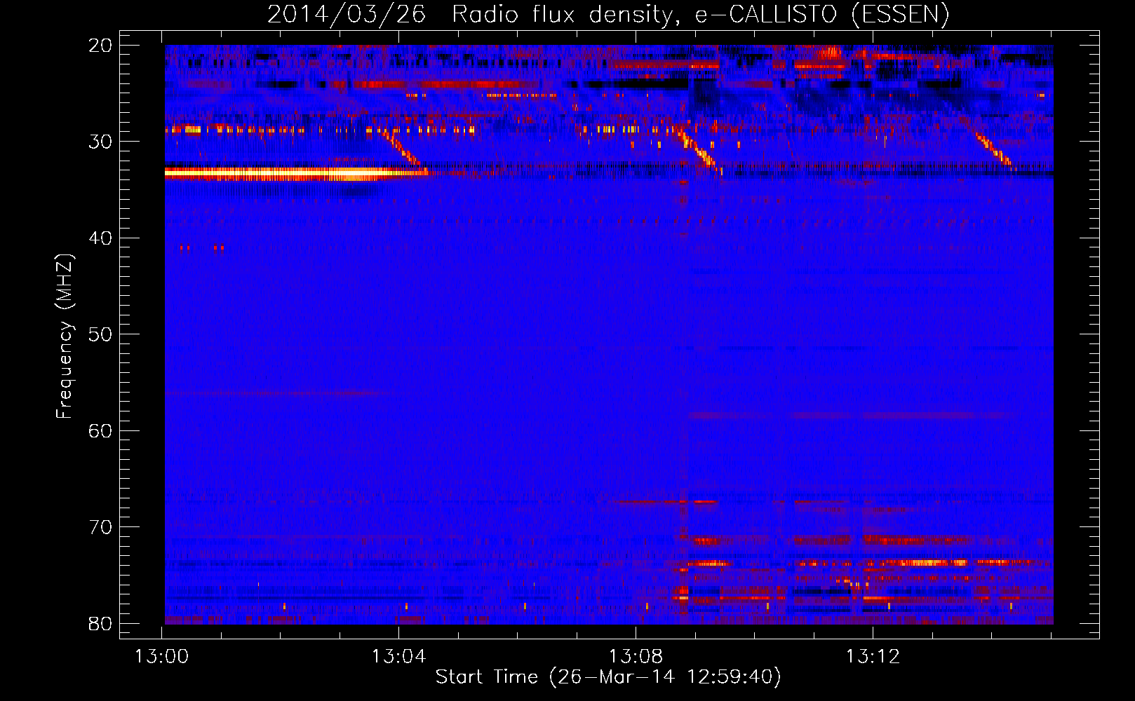The height and width of the screenshot is (701, 1135).
Task: Click the 70 frequency tick label
Action: click(x=101, y=527)
